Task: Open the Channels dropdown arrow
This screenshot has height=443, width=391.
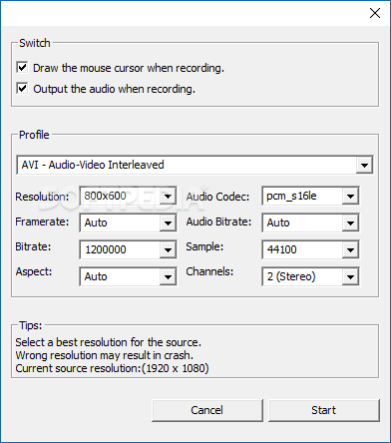Action: click(x=350, y=276)
